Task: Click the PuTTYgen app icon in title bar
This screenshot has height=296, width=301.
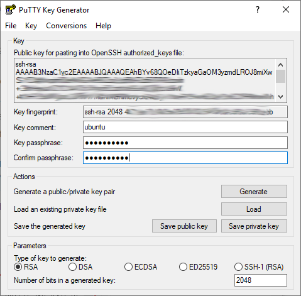Action: [11, 9]
